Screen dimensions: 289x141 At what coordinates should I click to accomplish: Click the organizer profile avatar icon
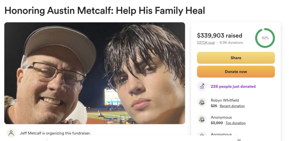point(11,133)
